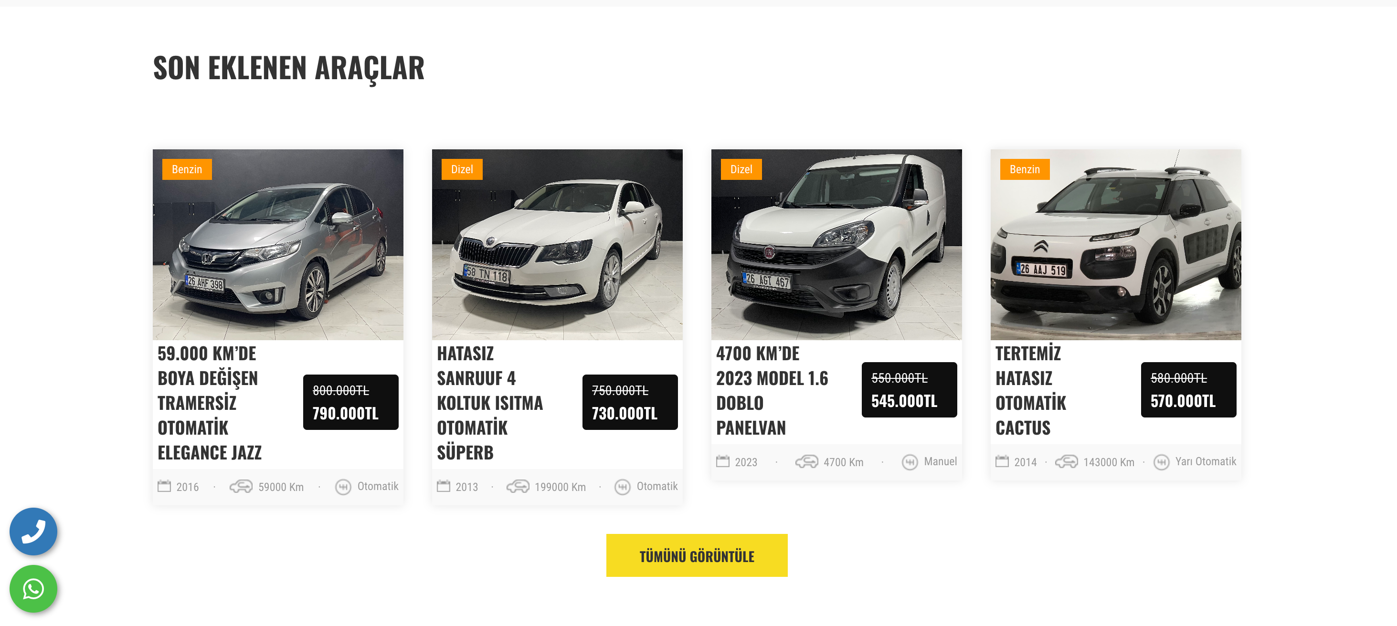This screenshot has height=626, width=1397.
Task: Open the Fiat Doblo panelvan photo
Action: [836, 244]
